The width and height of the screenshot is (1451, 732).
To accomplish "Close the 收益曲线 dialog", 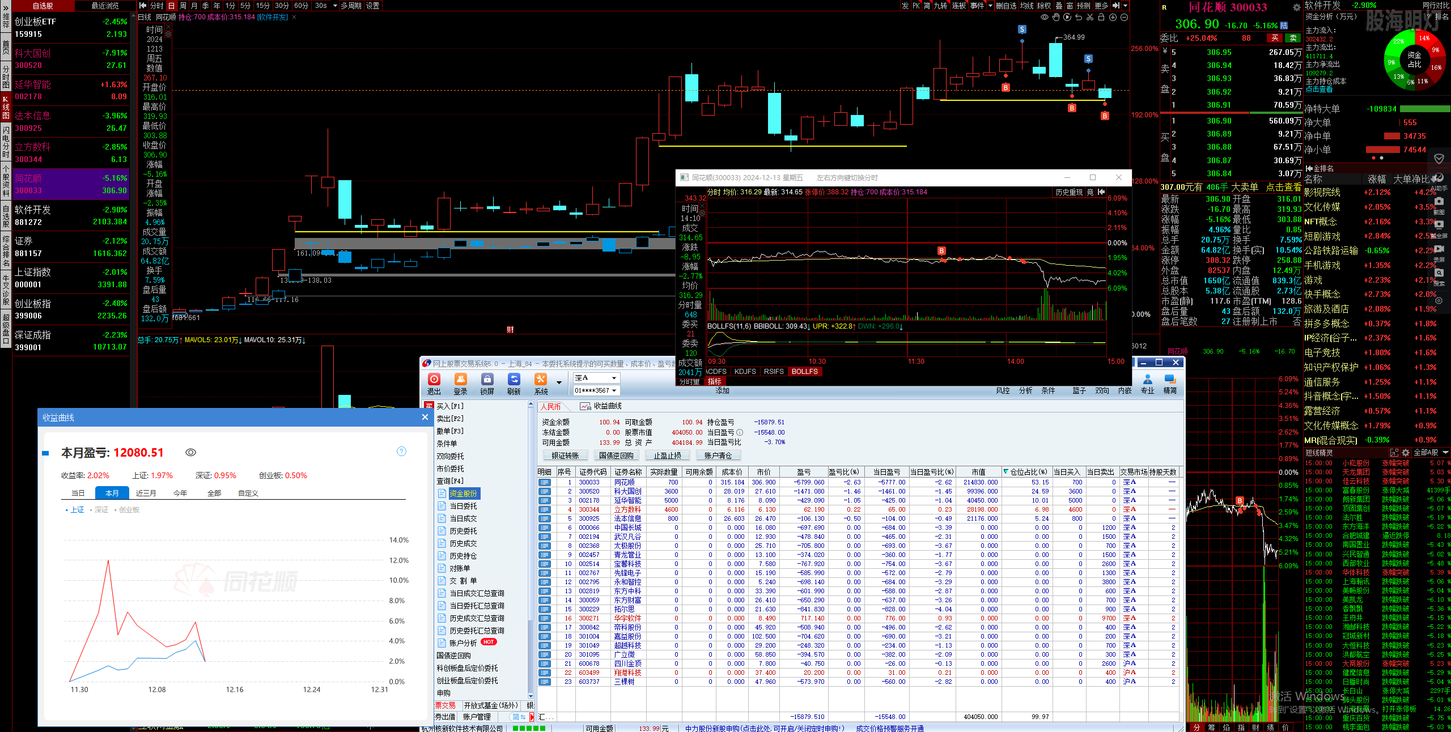I will pyautogui.click(x=425, y=417).
